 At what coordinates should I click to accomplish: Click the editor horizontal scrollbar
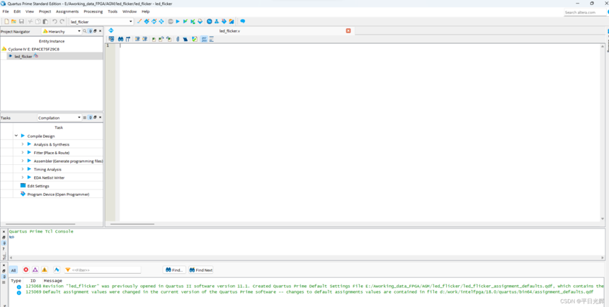[x=132, y=224]
